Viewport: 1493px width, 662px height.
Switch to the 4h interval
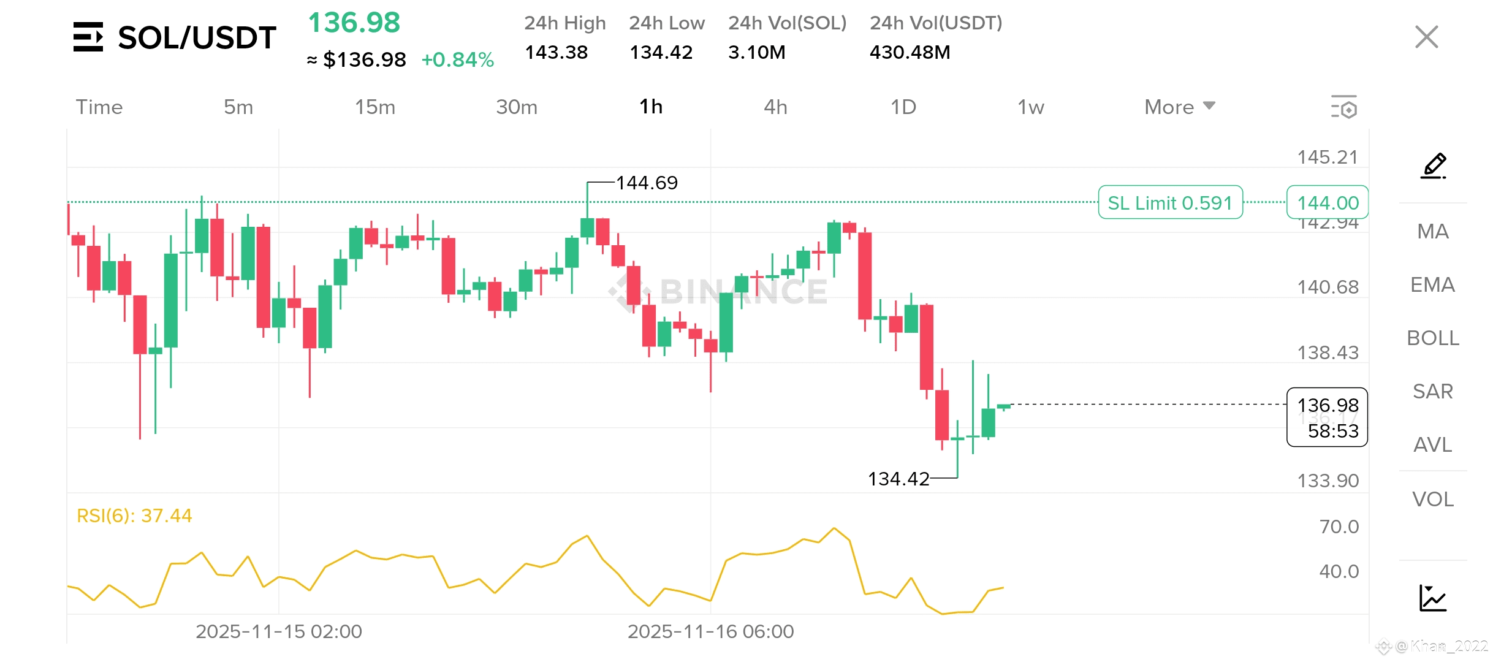775,107
